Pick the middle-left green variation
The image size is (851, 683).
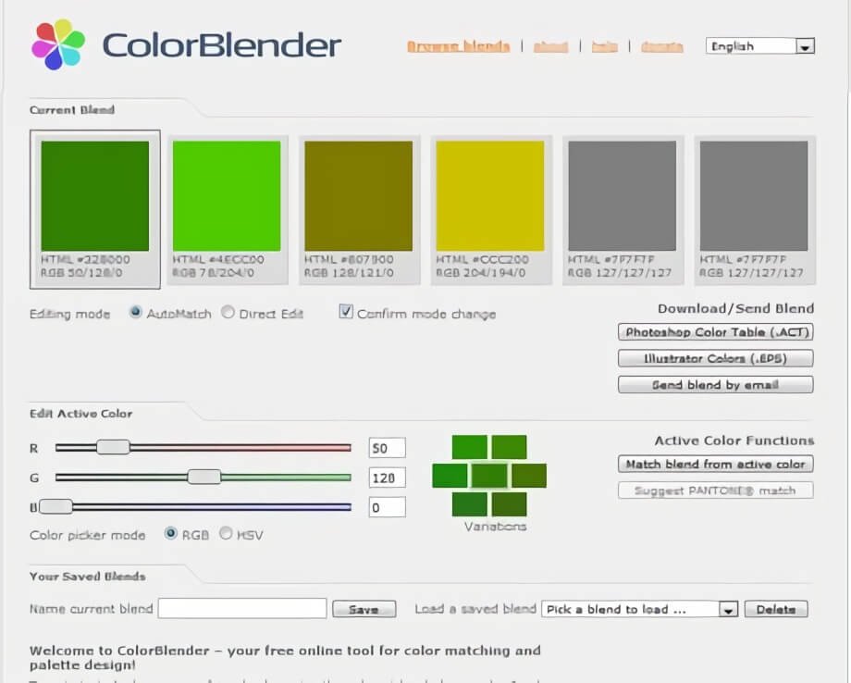click(x=450, y=476)
